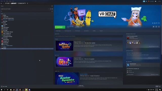Select Among Us with update queued
Image resolution: width=162 pixels, height=91 pixels.
[8, 20]
